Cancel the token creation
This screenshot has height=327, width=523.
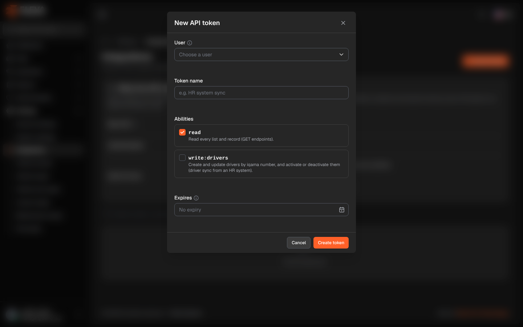tap(299, 243)
